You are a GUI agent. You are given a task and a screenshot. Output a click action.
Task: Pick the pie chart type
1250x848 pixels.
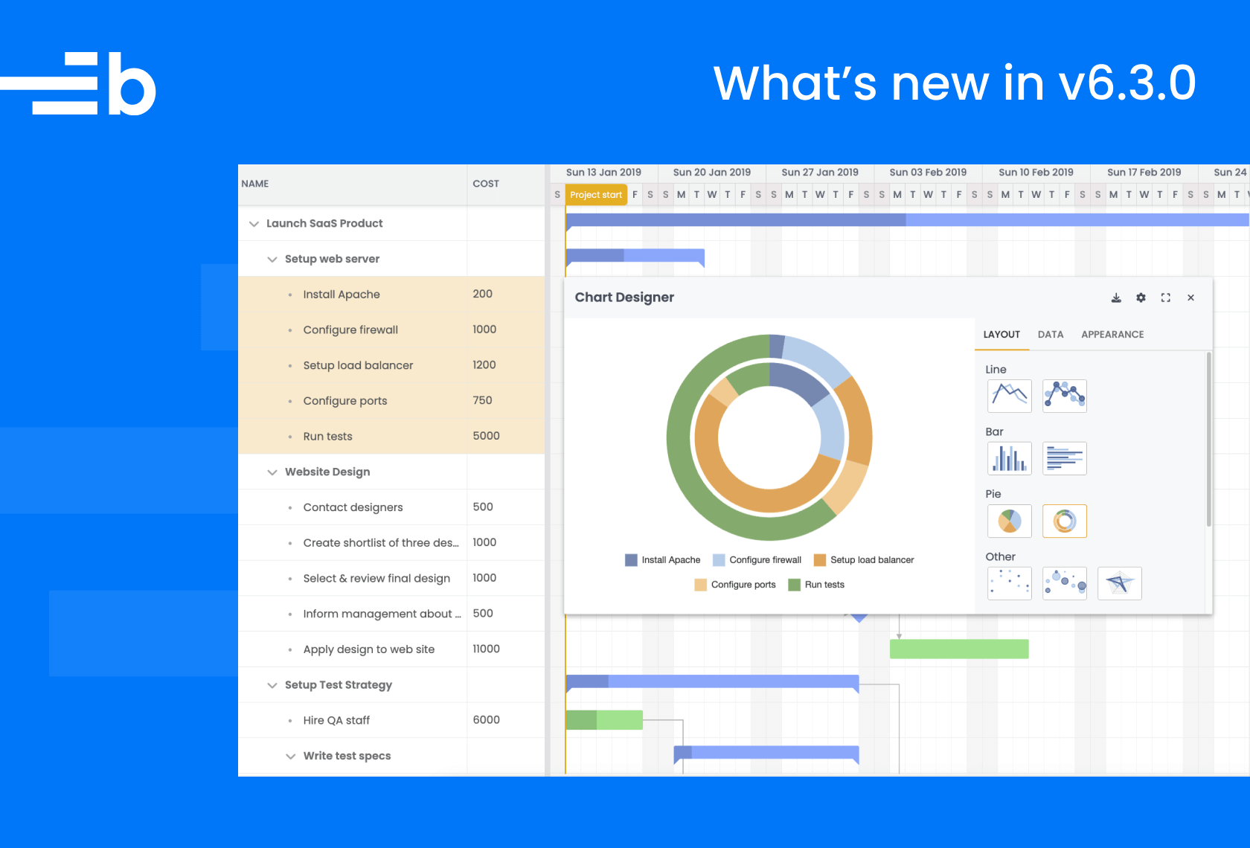[1010, 521]
